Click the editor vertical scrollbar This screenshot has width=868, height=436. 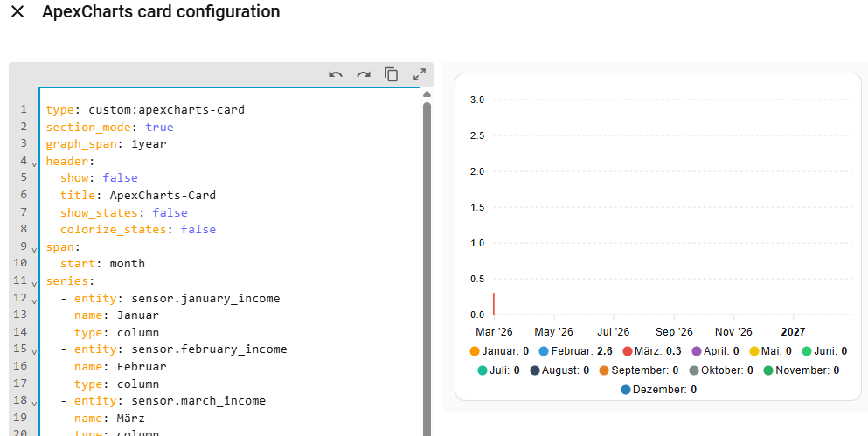(x=427, y=262)
